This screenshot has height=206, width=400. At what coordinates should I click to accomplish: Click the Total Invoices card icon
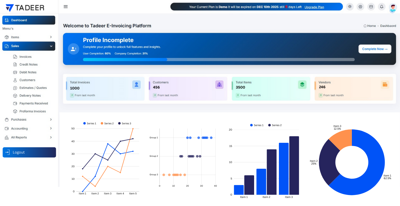point(136,85)
